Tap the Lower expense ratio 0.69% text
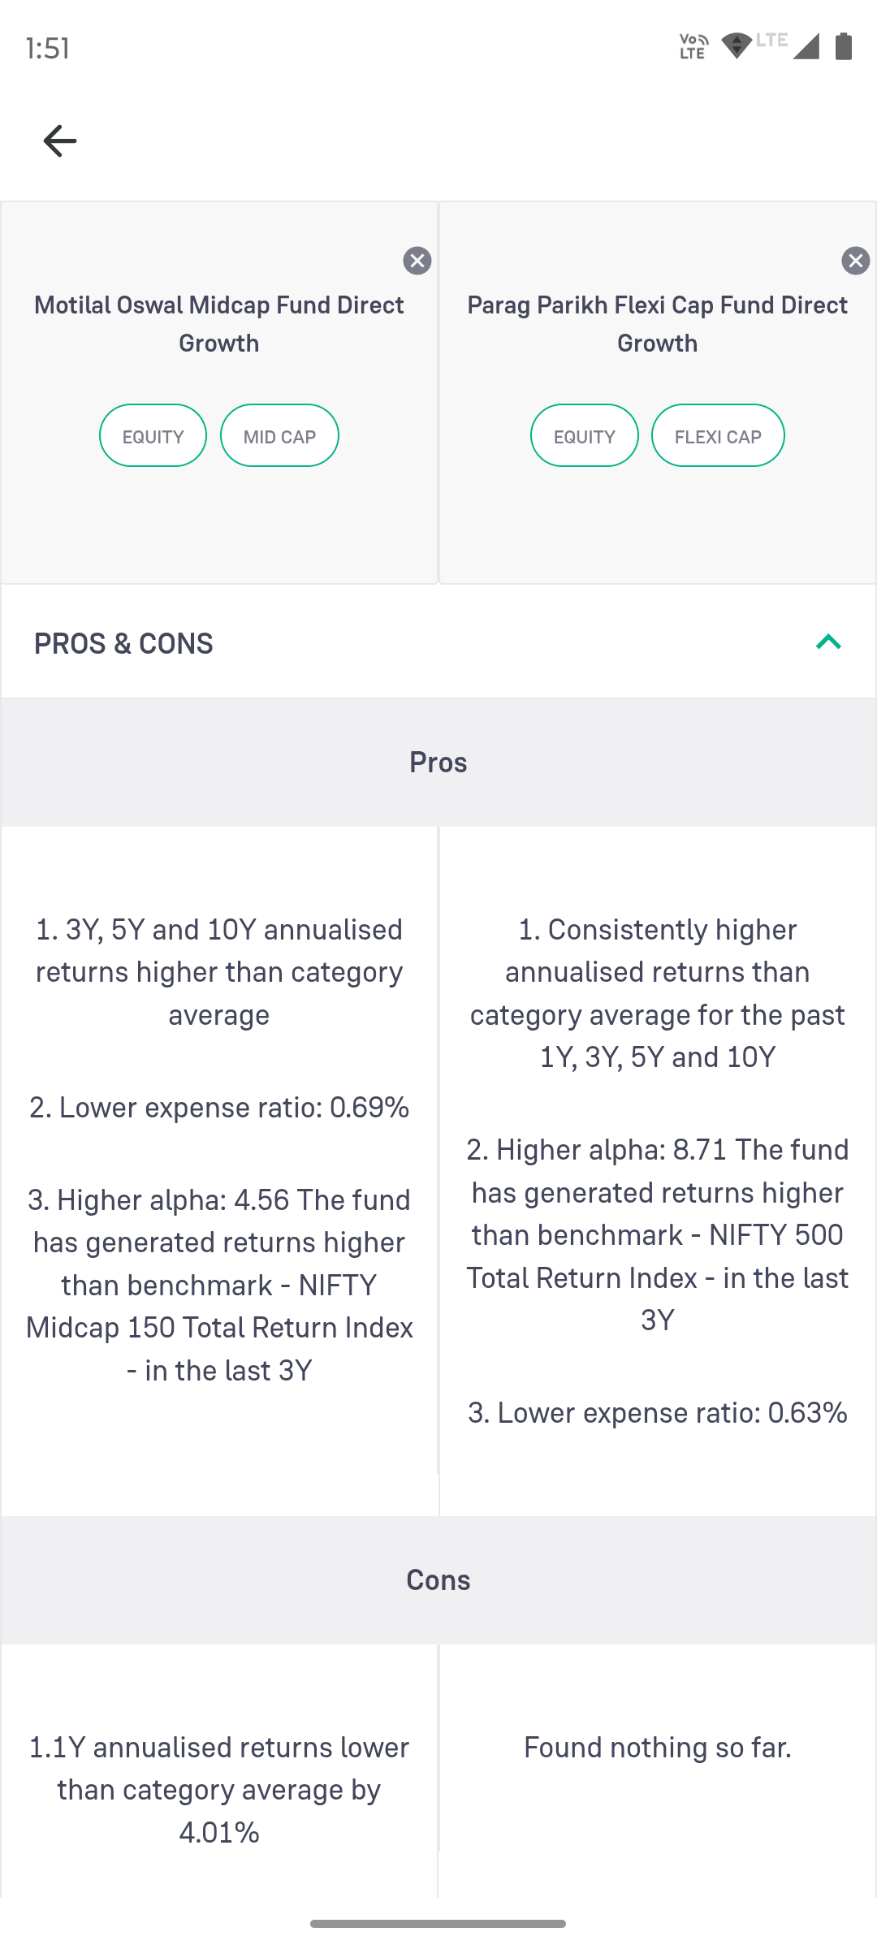The width and height of the screenshot is (877, 1949). [219, 1108]
